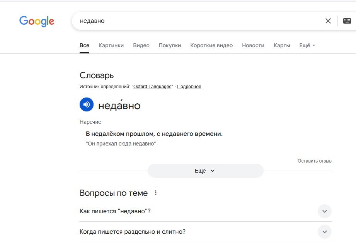This screenshot has height=243, width=356.
Task: Play pronunciation audio for недавно
Action: 87,104
